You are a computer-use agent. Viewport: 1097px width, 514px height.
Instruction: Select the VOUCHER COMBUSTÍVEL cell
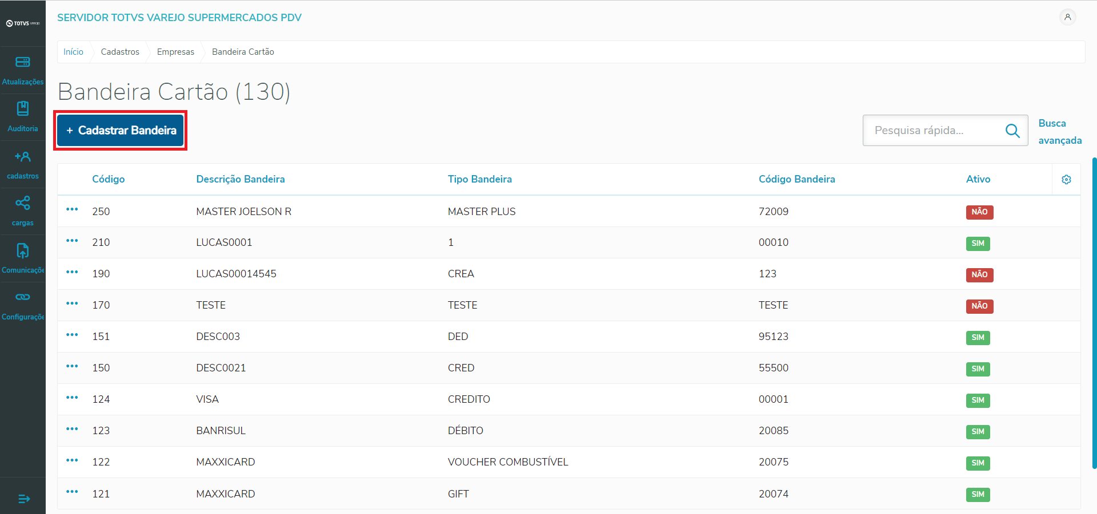tap(508, 462)
